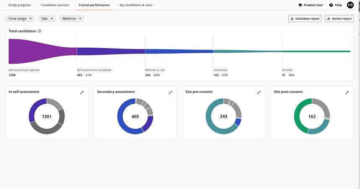Open the Referrer filter dropdown
360x189 pixels.
coord(72,19)
